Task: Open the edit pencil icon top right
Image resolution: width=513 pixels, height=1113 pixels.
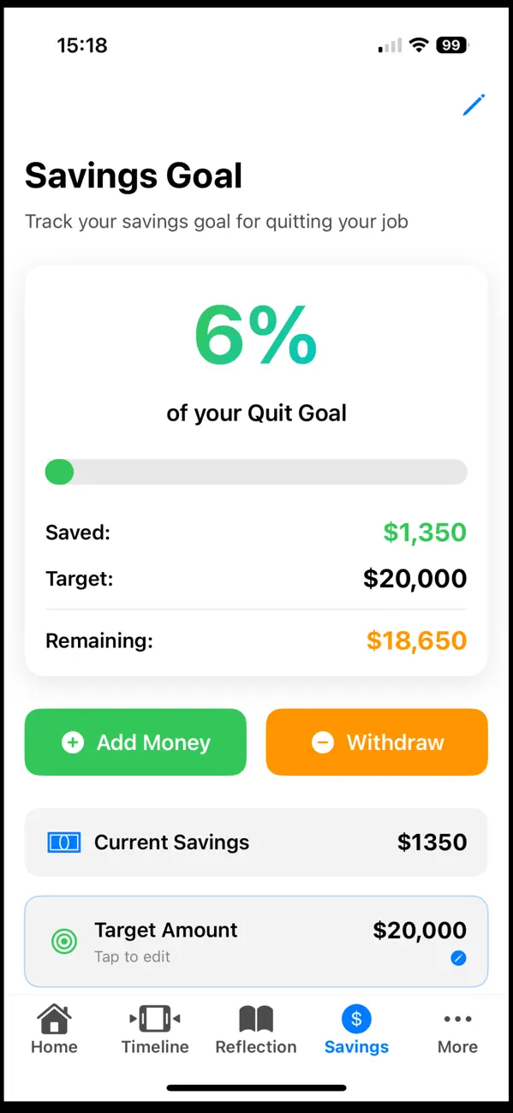Action: [x=473, y=105]
